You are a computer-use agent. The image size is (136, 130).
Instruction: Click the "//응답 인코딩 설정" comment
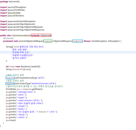pyautogui.click(x=15, y=75)
